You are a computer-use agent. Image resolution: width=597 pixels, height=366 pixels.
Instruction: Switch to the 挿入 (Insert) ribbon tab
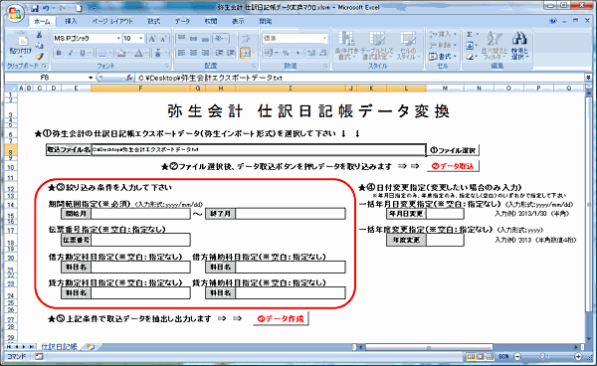coord(71,21)
